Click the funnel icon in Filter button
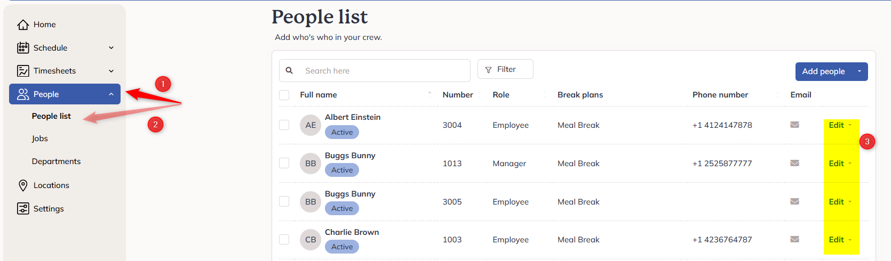This screenshot has width=891, height=261. [x=488, y=70]
